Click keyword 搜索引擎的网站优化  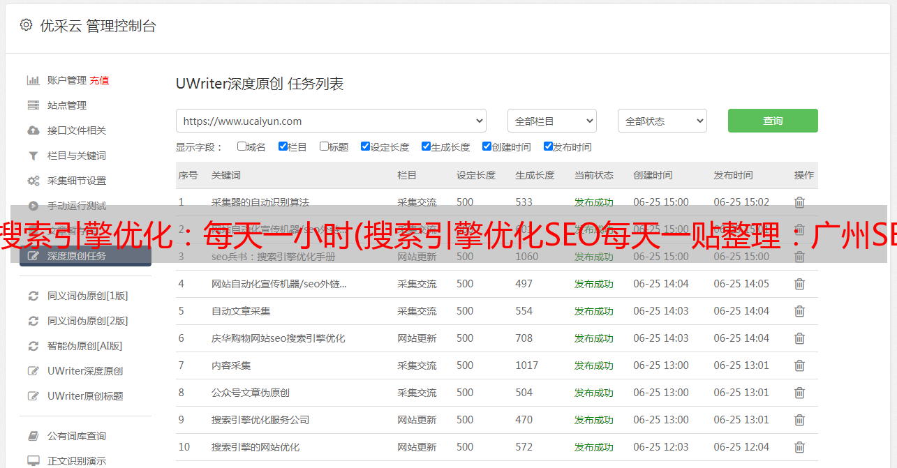[x=255, y=447]
